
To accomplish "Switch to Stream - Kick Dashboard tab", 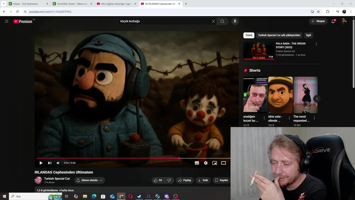I will [28, 4].
